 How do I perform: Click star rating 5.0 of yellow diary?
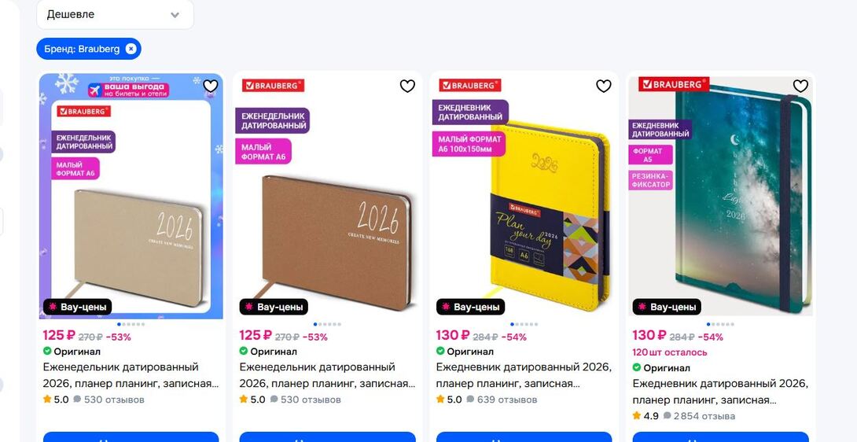click(x=449, y=400)
